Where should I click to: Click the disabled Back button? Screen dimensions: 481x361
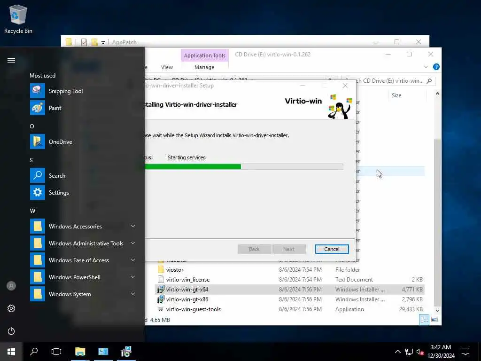254,249
